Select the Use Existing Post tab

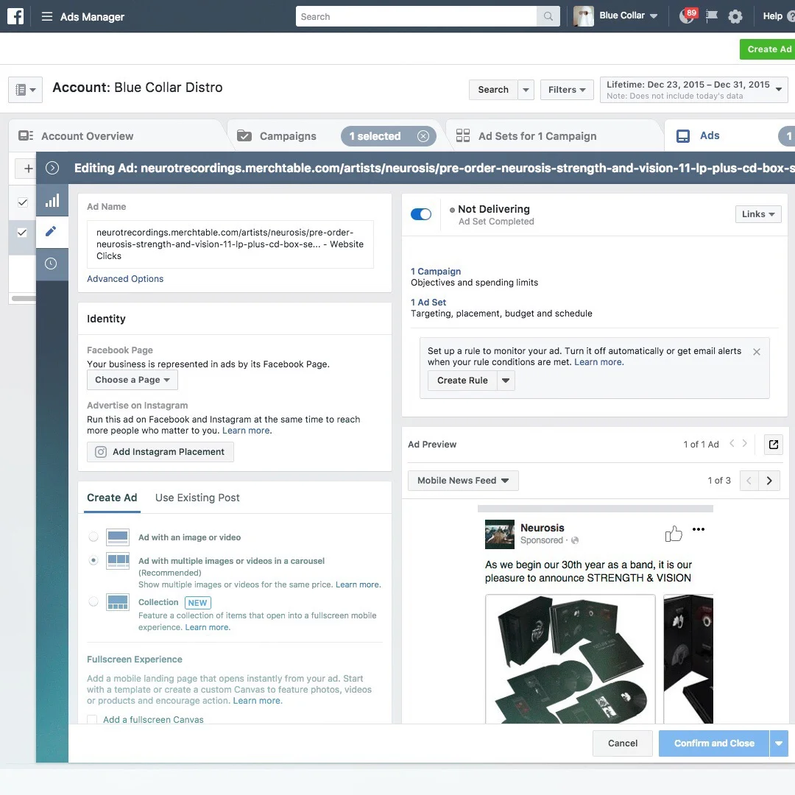197,498
